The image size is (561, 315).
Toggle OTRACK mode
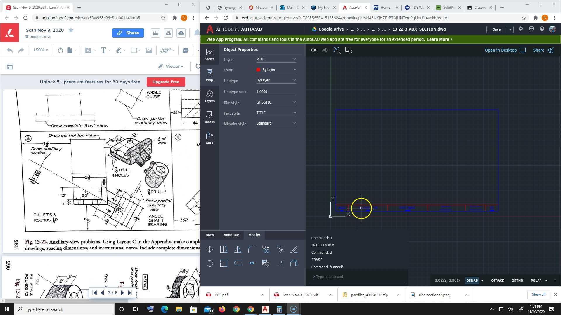point(497,280)
